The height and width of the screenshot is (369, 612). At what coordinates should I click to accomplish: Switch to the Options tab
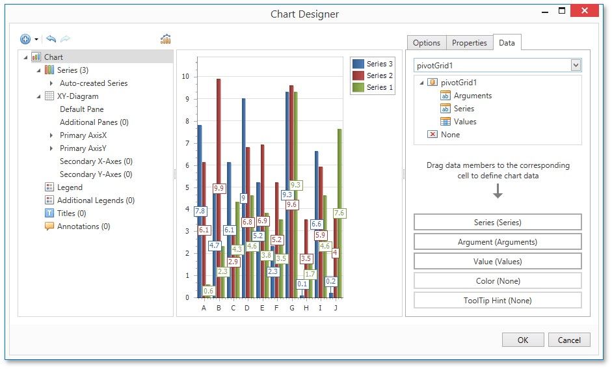[x=427, y=43]
